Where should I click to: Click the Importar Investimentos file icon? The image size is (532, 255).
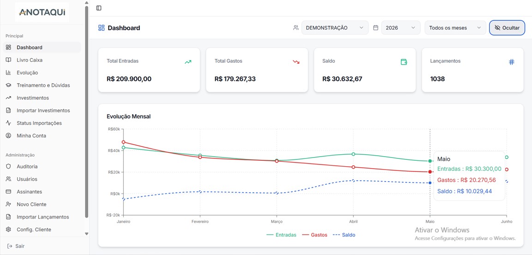point(8,110)
